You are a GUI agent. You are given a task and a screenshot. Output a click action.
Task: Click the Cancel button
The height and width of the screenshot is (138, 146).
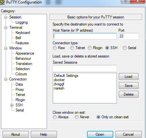[129, 134]
